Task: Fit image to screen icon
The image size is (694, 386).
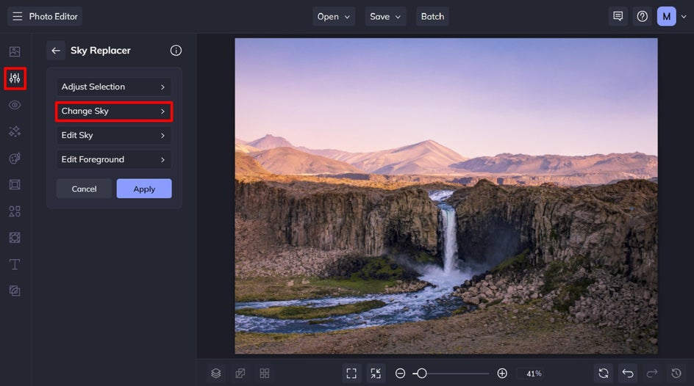Action: [351, 374]
